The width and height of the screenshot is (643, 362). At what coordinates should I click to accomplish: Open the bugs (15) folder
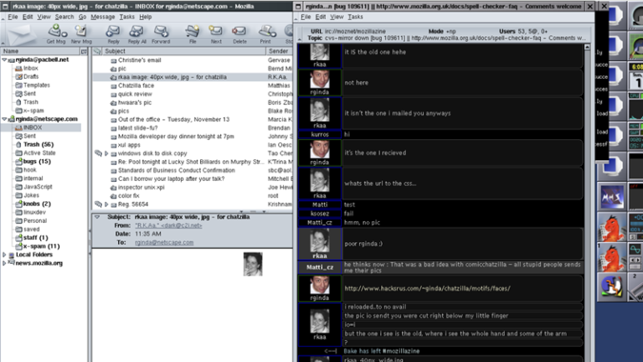[x=37, y=161]
